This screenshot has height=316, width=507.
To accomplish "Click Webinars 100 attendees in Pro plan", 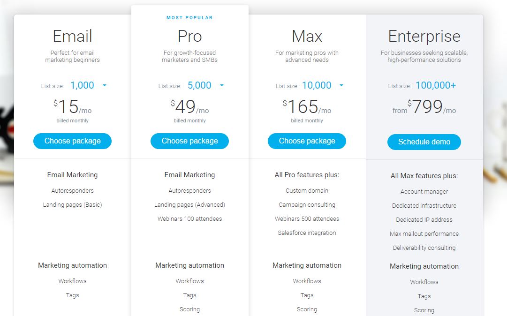I will coord(190,219).
